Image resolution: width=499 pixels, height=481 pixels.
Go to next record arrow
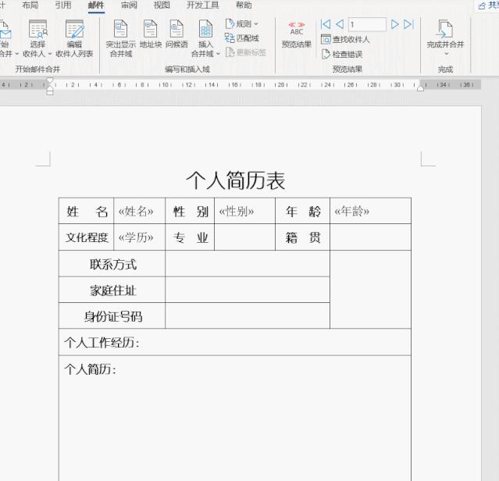(x=394, y=24)
